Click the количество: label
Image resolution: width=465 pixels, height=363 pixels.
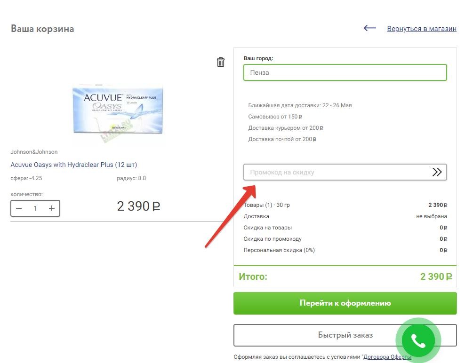click(27, 194)
